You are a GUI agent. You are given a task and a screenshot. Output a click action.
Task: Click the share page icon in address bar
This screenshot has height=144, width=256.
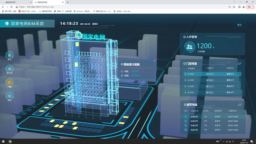click(x=230, y=7)
